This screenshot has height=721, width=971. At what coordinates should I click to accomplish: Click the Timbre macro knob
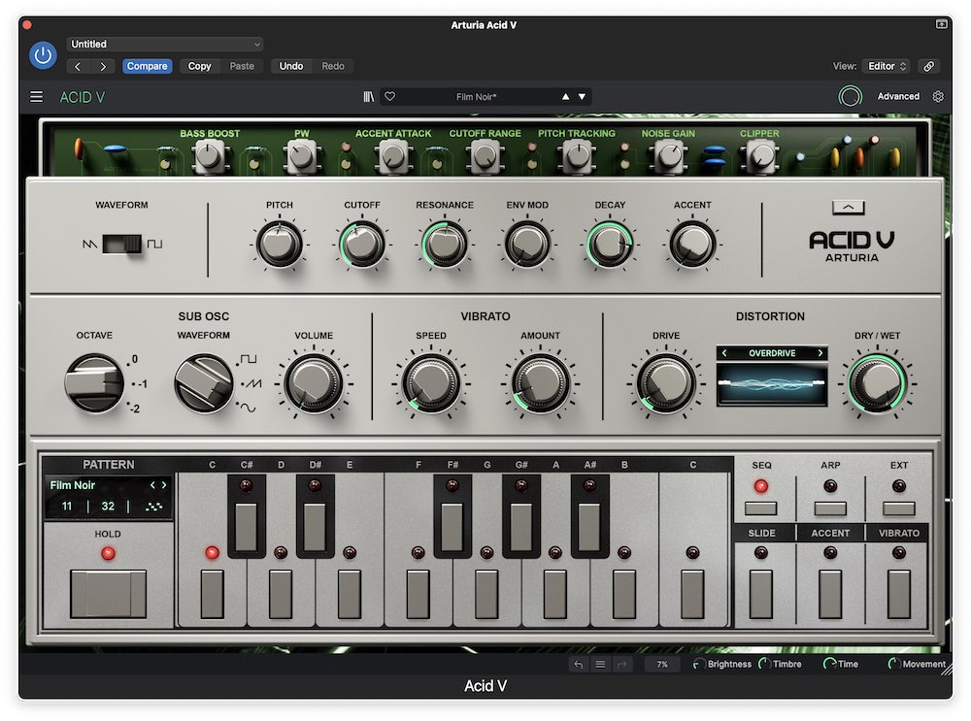[764, 664]
